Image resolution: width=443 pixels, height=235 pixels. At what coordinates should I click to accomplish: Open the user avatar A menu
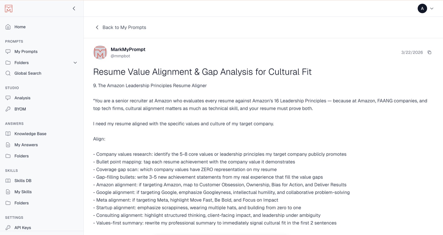pos(422,9)
